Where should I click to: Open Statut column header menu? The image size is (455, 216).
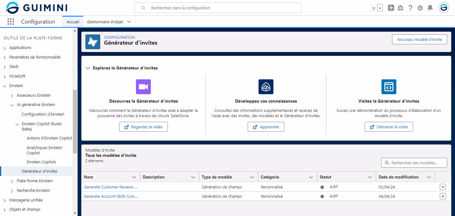[x=370, y=177]
